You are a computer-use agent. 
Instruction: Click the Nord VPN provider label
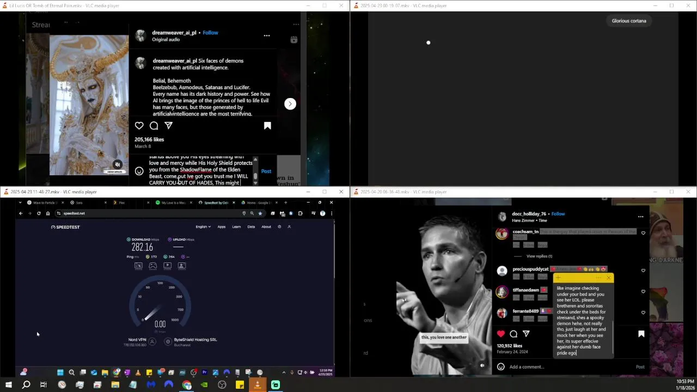click(136, 339)
